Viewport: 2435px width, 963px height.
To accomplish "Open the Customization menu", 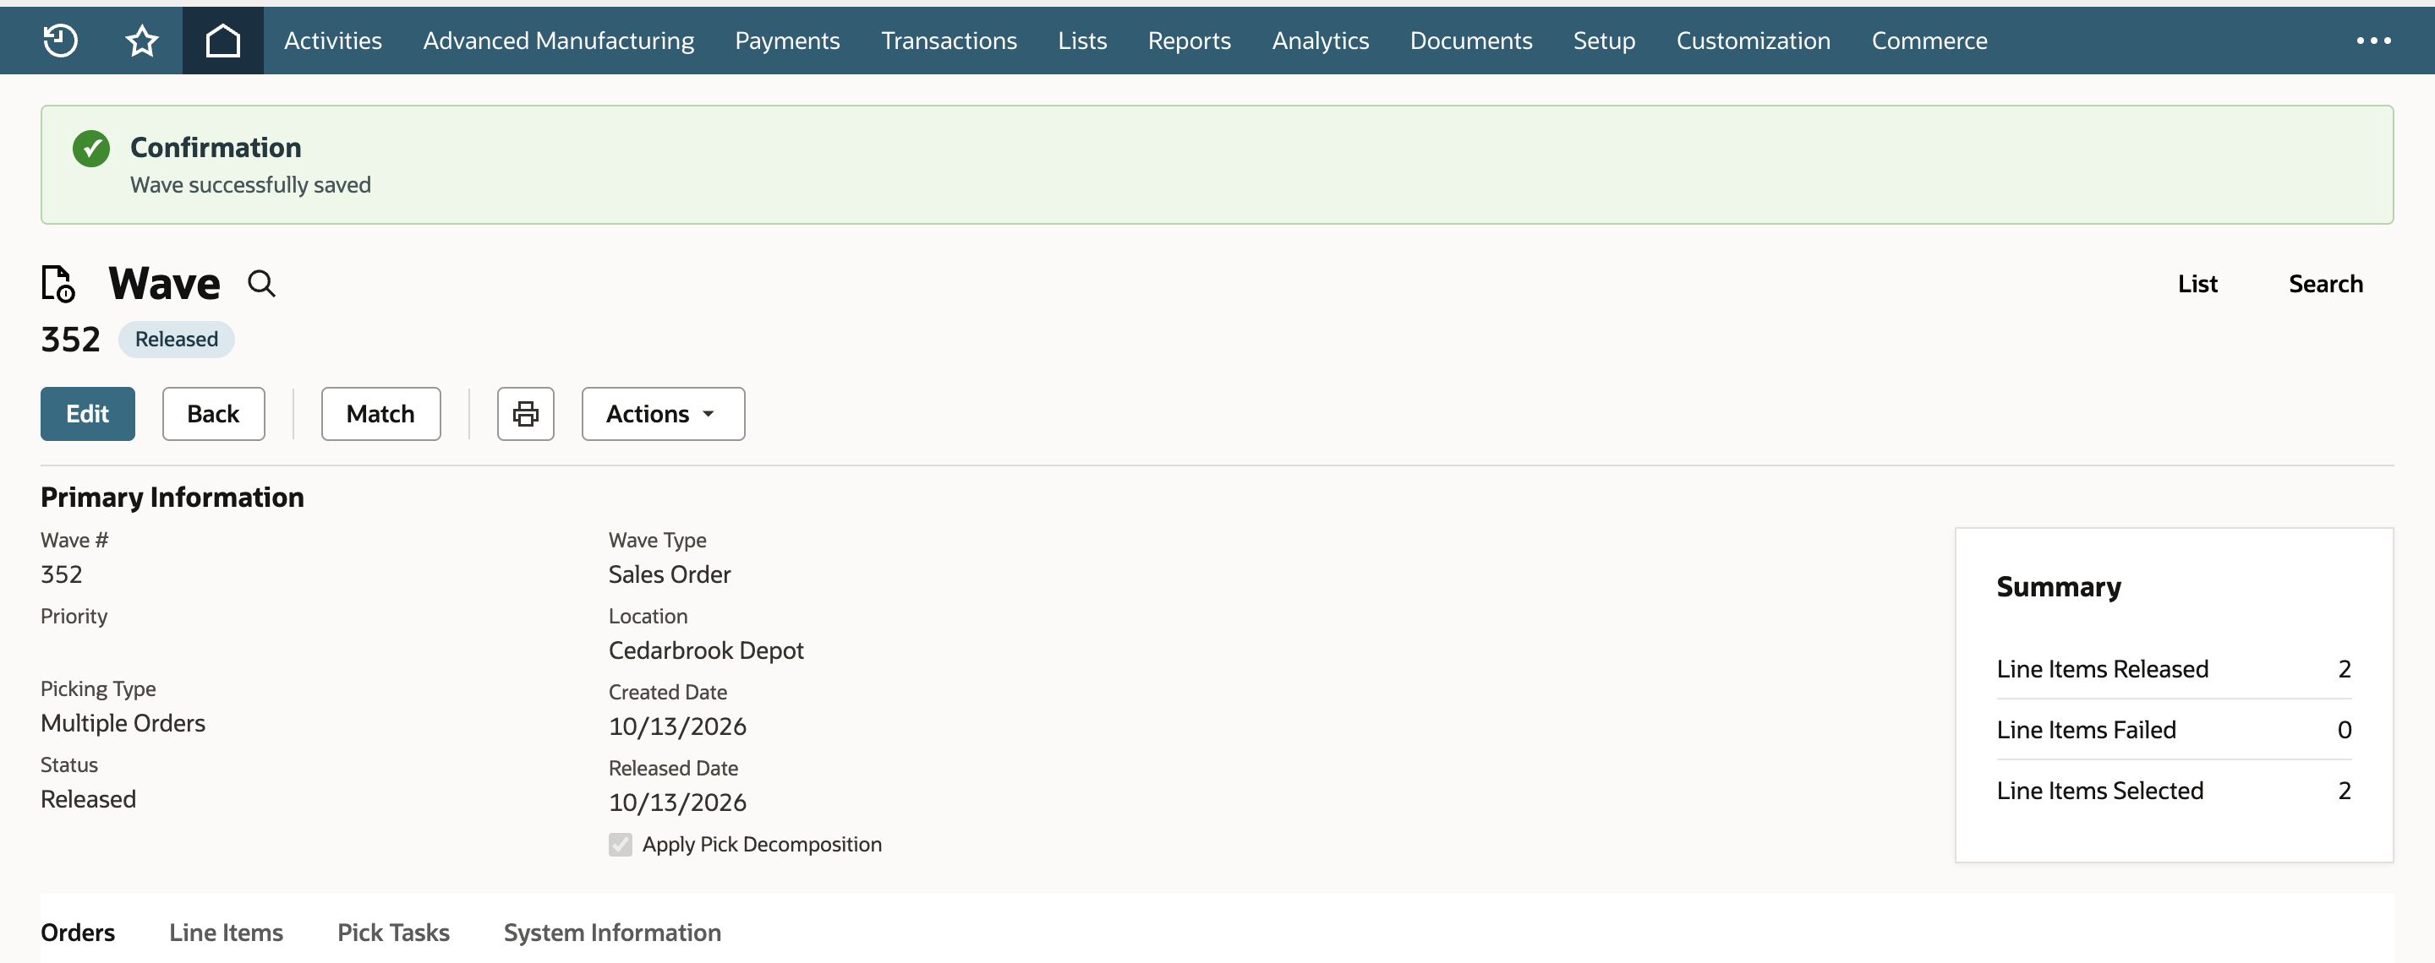I will pyautogui.click(x=1754, y=41).
